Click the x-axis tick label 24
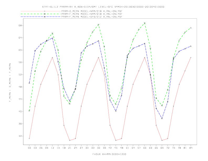 click(x=75, y=148)
